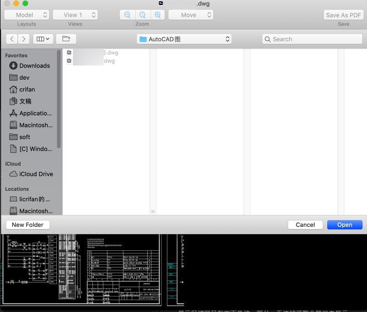367x312 pixels.
Task: Open Applications in the sidebar
Action: [30, 113]
